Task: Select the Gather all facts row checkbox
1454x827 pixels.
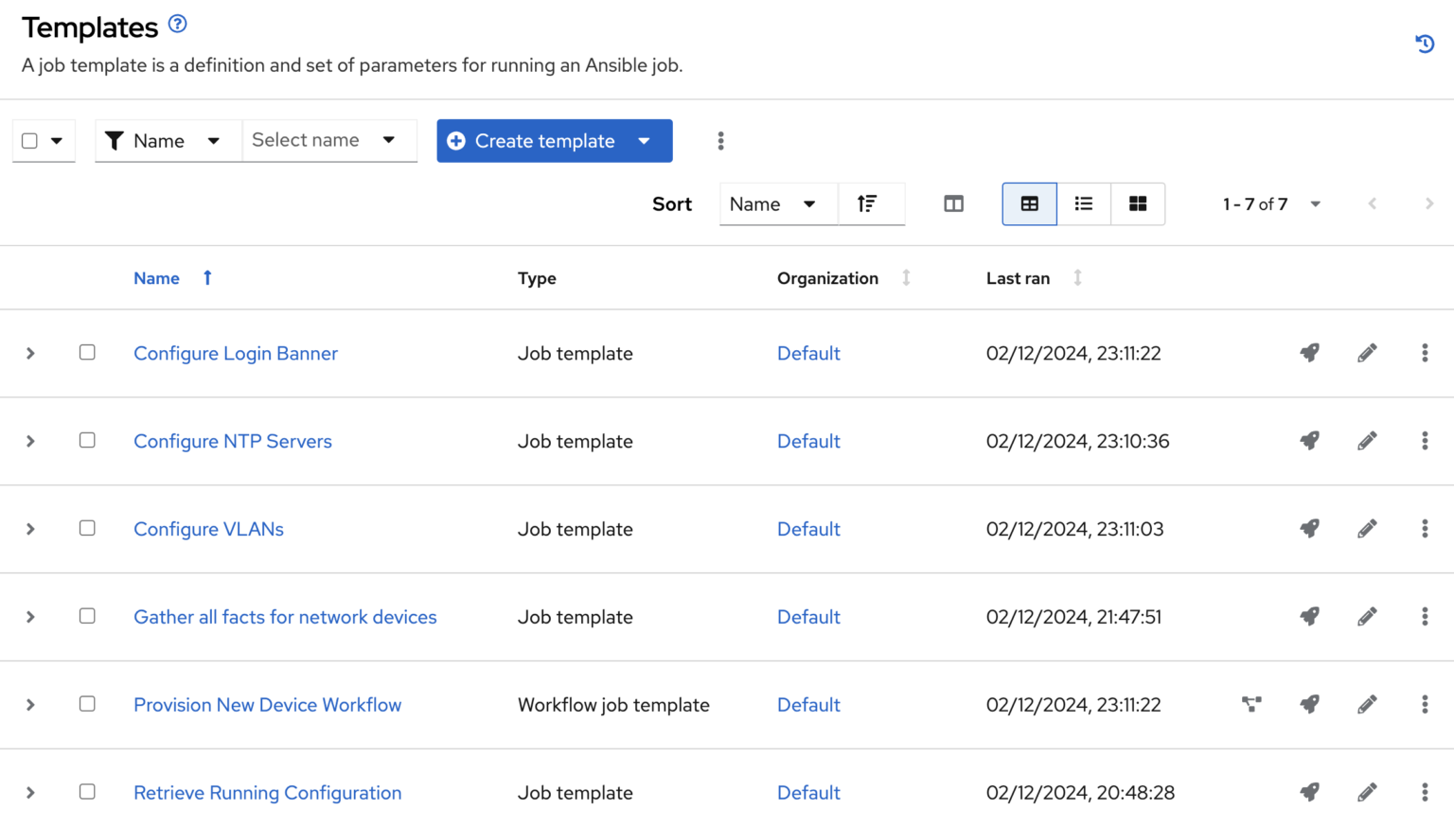Action: (87, 616)
